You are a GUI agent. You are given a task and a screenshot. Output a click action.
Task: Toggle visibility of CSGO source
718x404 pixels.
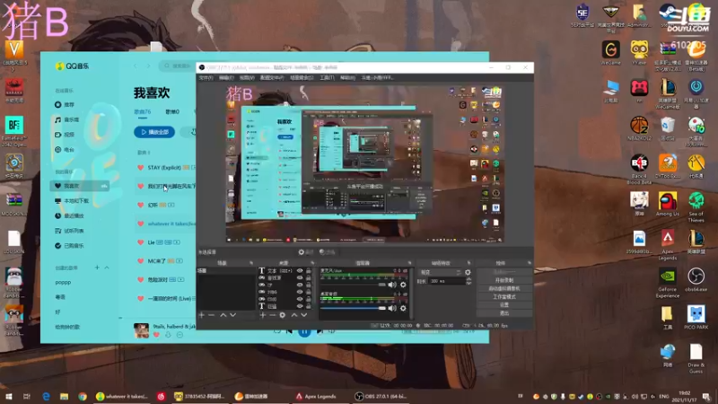click(x=300, y=299)
